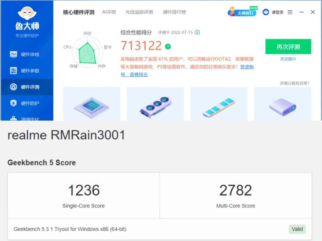The width and height of the screenshot is (322, 241).
Task: Click the multi-core score 2782
Action: point(236,190)
